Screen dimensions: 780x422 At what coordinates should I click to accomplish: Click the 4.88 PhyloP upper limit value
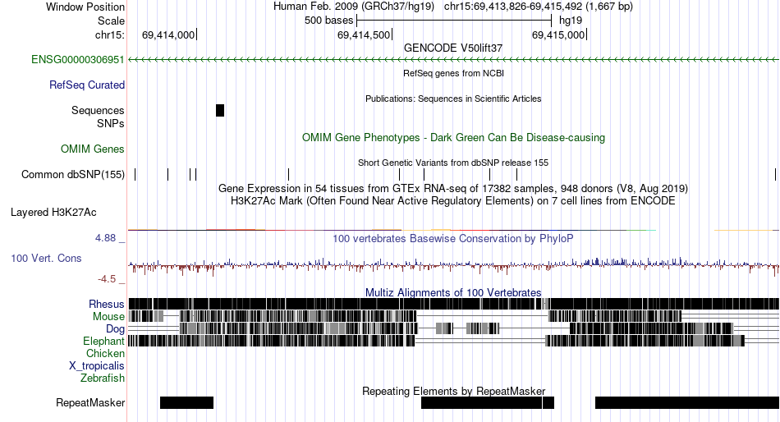tap(105, 238)
